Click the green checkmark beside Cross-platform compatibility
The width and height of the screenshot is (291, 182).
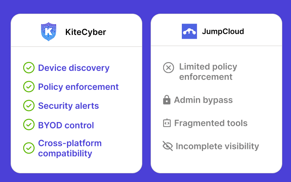29,148
